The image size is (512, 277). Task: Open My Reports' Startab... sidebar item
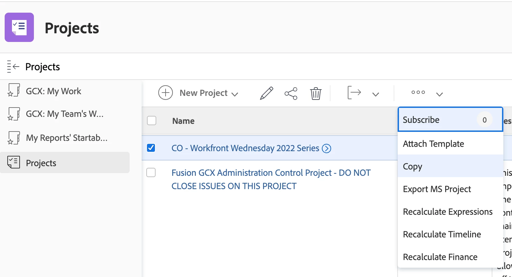click(67, 138)
